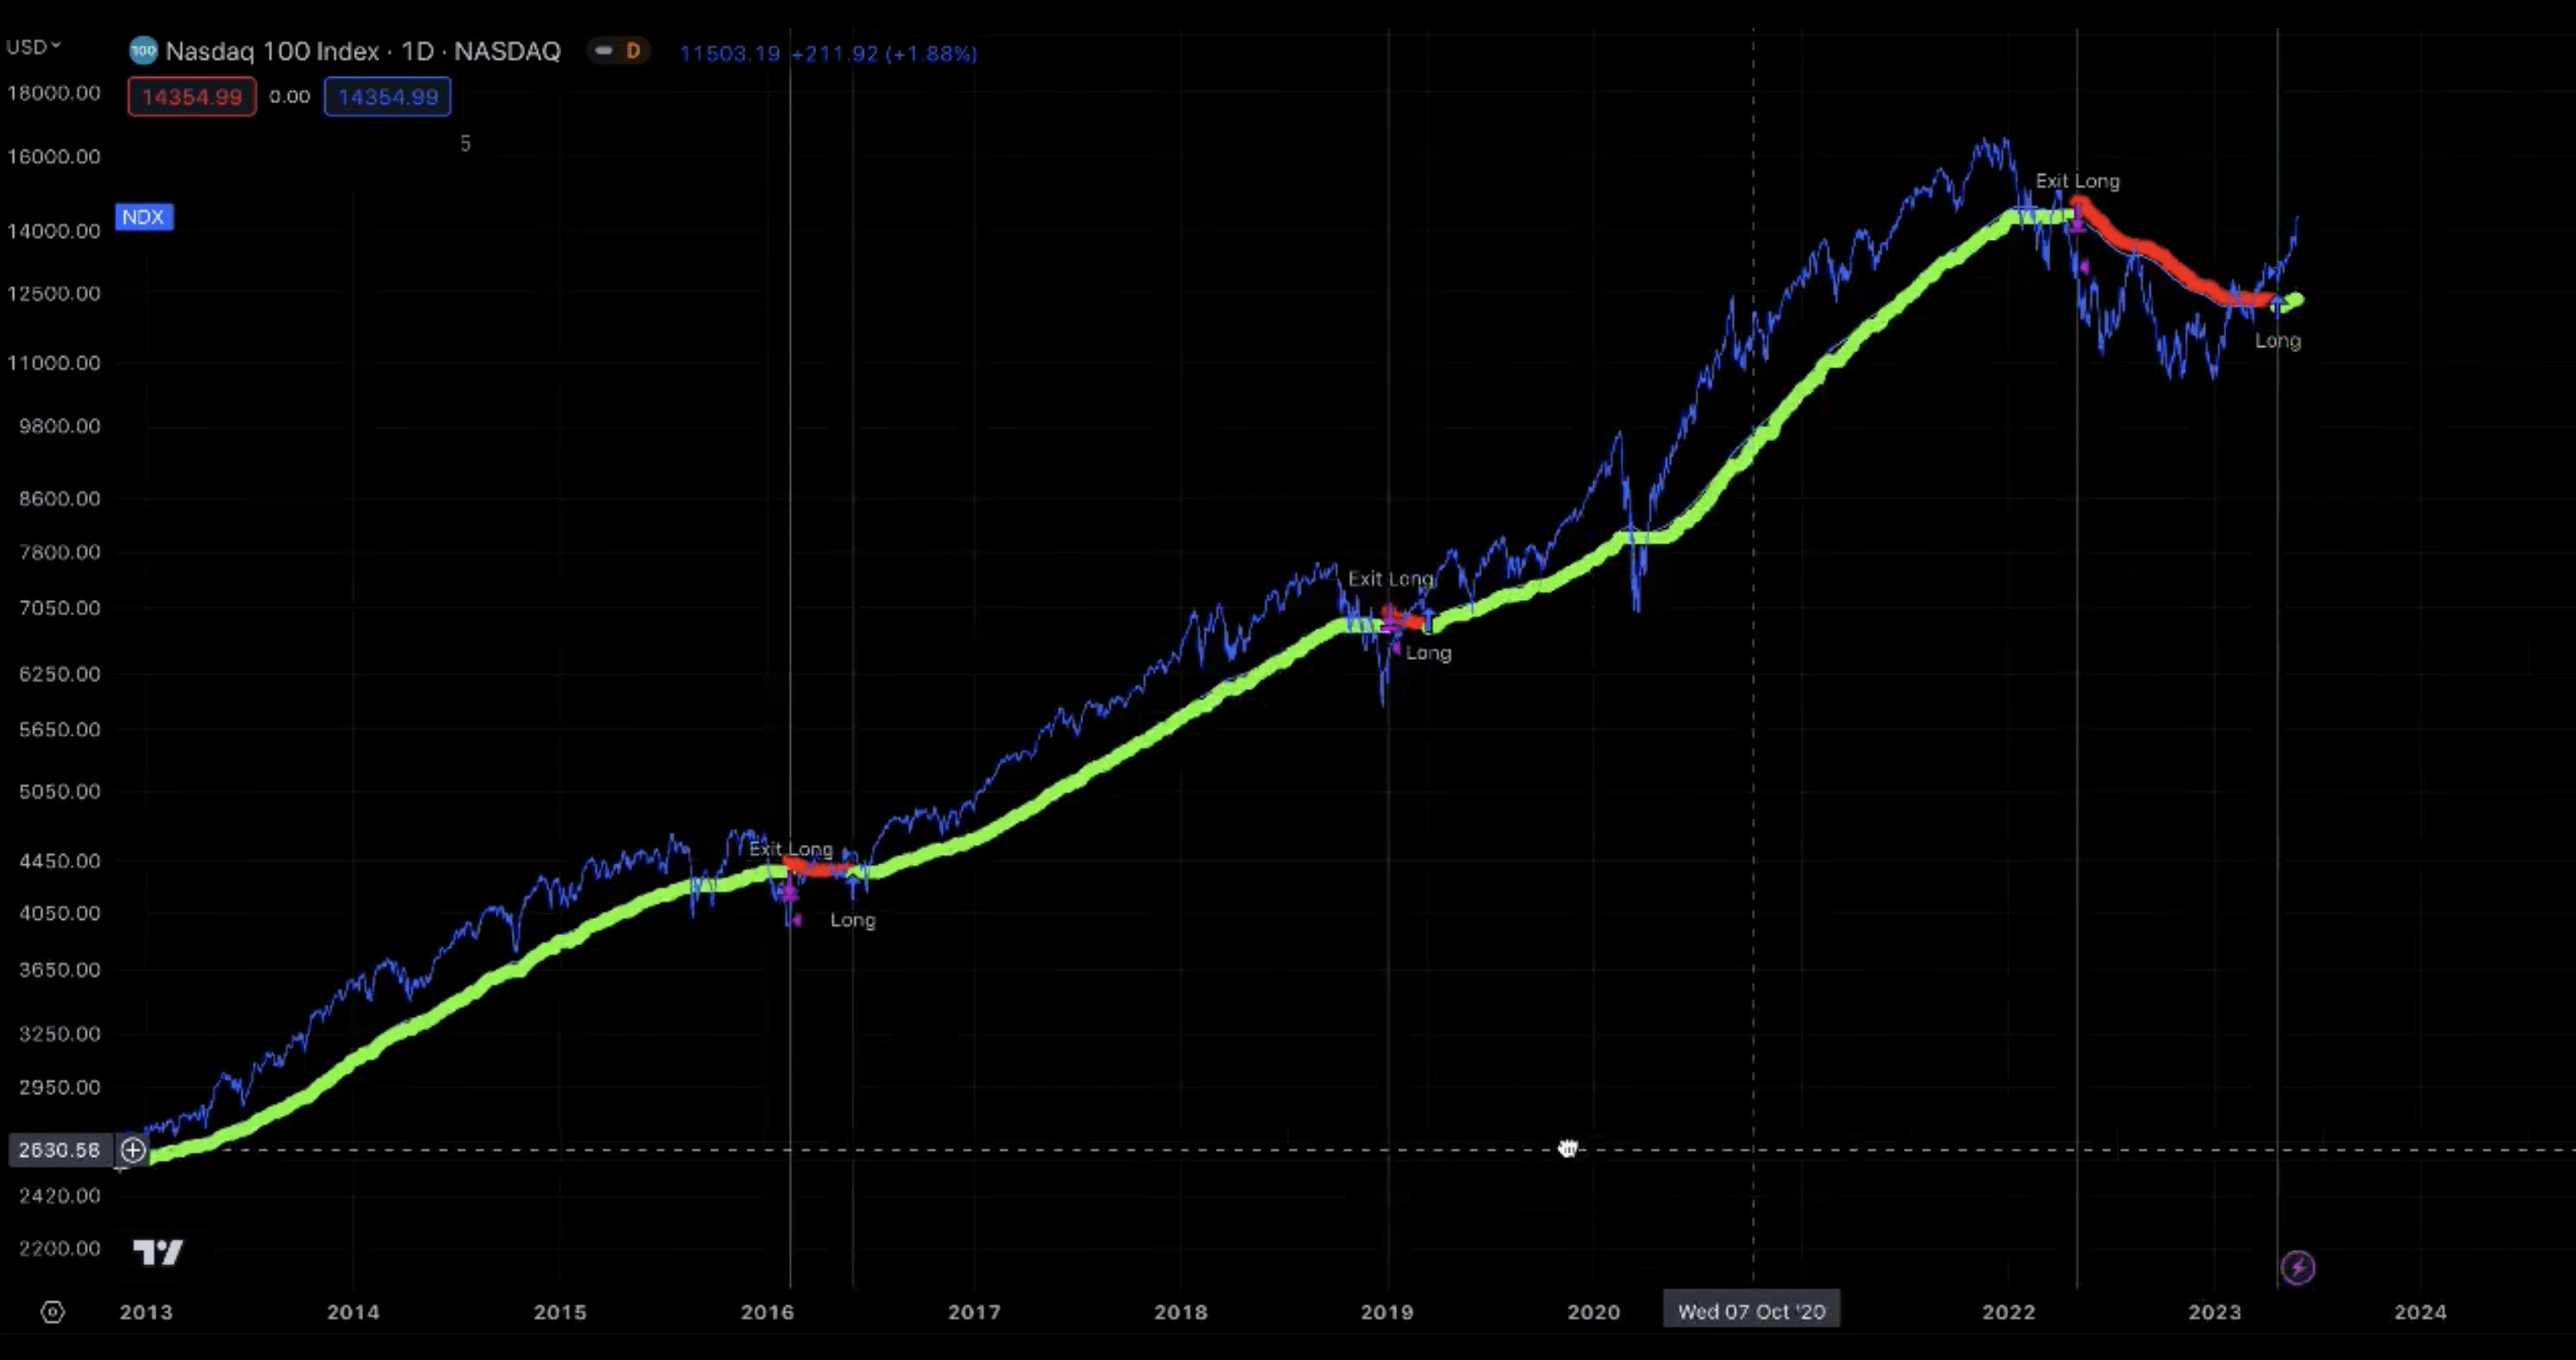Click the purple lightning go-to-realtime icon
Screen dimensions: 2576x1360
click(2298, 1268)
